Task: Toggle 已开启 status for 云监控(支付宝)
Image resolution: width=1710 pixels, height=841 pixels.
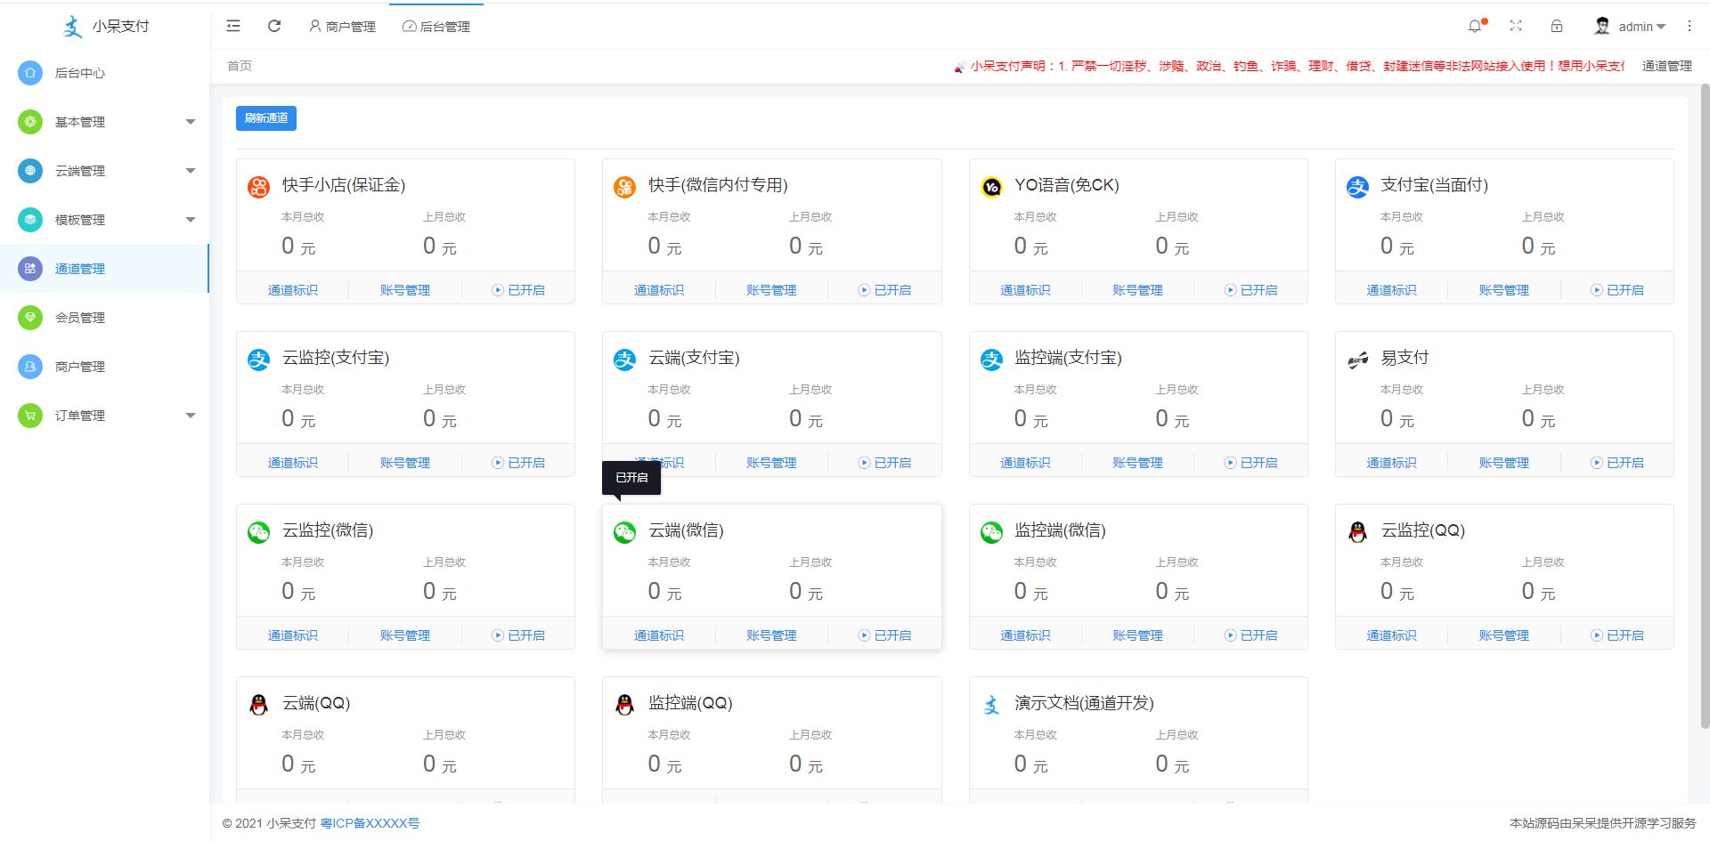Action: pos(518,463)
